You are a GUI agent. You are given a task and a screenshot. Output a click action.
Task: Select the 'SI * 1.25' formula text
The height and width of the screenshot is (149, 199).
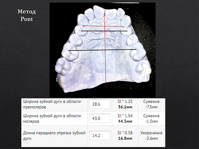(x=125, y=101)
